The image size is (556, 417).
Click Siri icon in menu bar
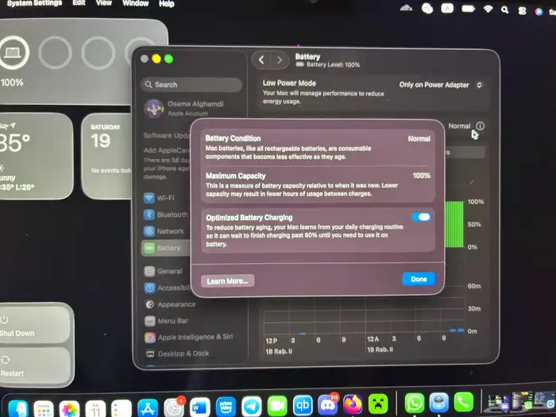[x=539, y=11]
